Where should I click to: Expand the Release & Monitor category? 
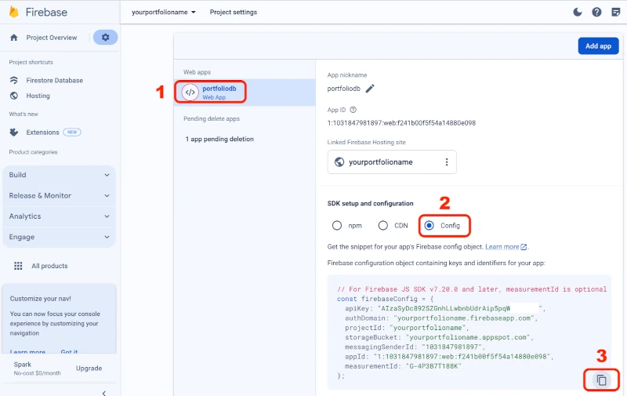(x=60, y=195)
